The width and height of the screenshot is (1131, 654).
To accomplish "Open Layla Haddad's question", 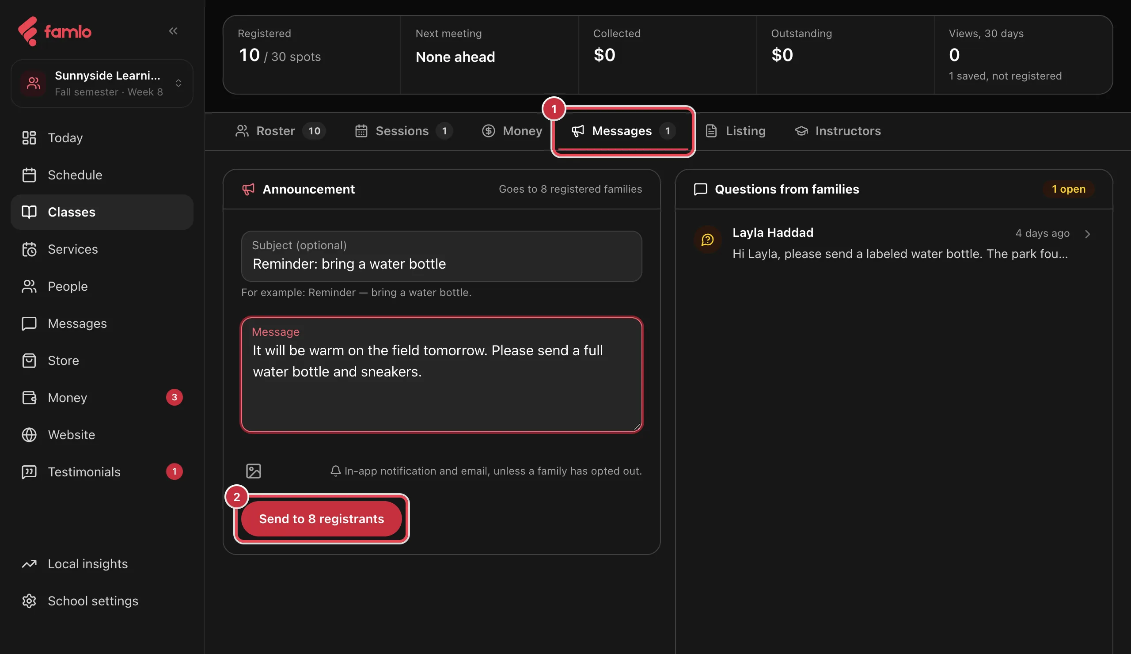I will coord(894,243).
